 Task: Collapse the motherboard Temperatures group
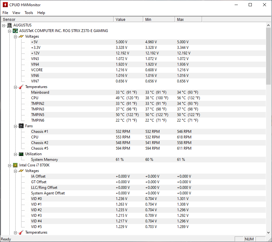[x=15, y=87]
